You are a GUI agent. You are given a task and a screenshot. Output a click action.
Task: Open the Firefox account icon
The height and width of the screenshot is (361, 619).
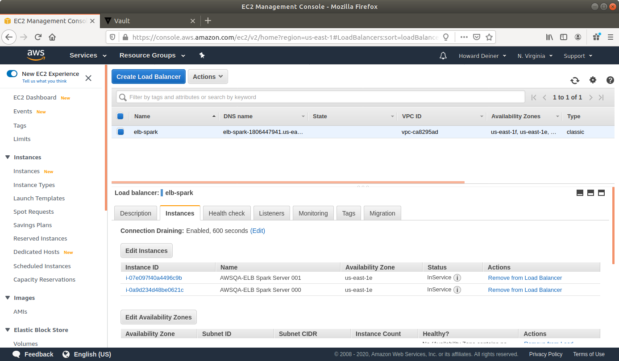click(578, 37)
